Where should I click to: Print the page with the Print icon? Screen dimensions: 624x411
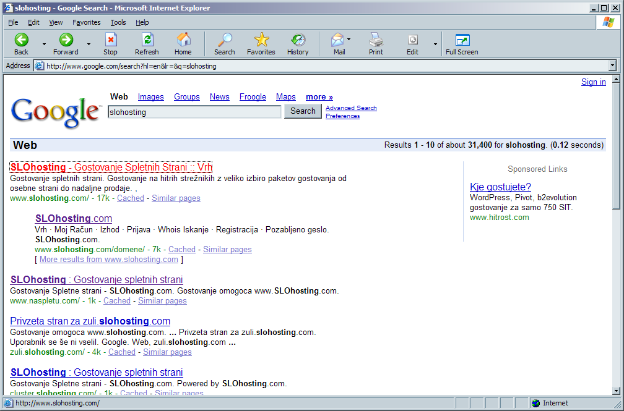coord(376,40)
